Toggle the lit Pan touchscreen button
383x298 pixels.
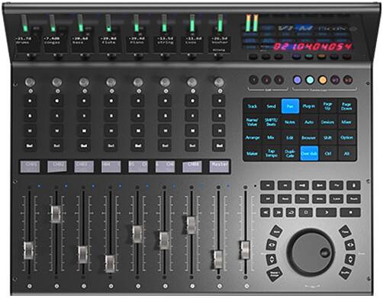point(290,106)
